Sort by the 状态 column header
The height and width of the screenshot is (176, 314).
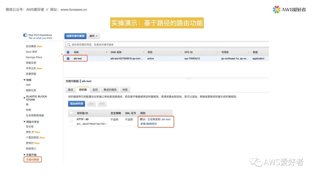click(150, 52)
